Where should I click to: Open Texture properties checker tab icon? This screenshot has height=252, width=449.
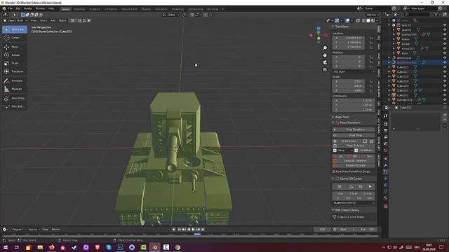tap(386, 206)
